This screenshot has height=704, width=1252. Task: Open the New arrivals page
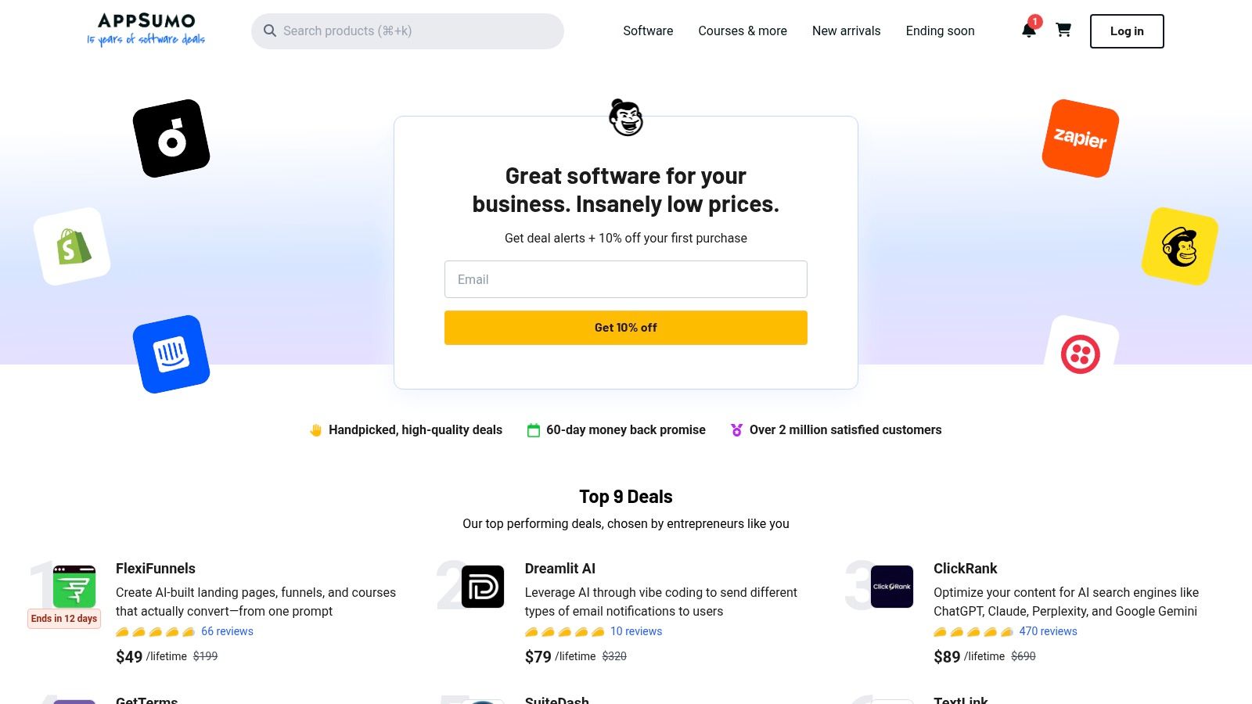pos(846,31)
